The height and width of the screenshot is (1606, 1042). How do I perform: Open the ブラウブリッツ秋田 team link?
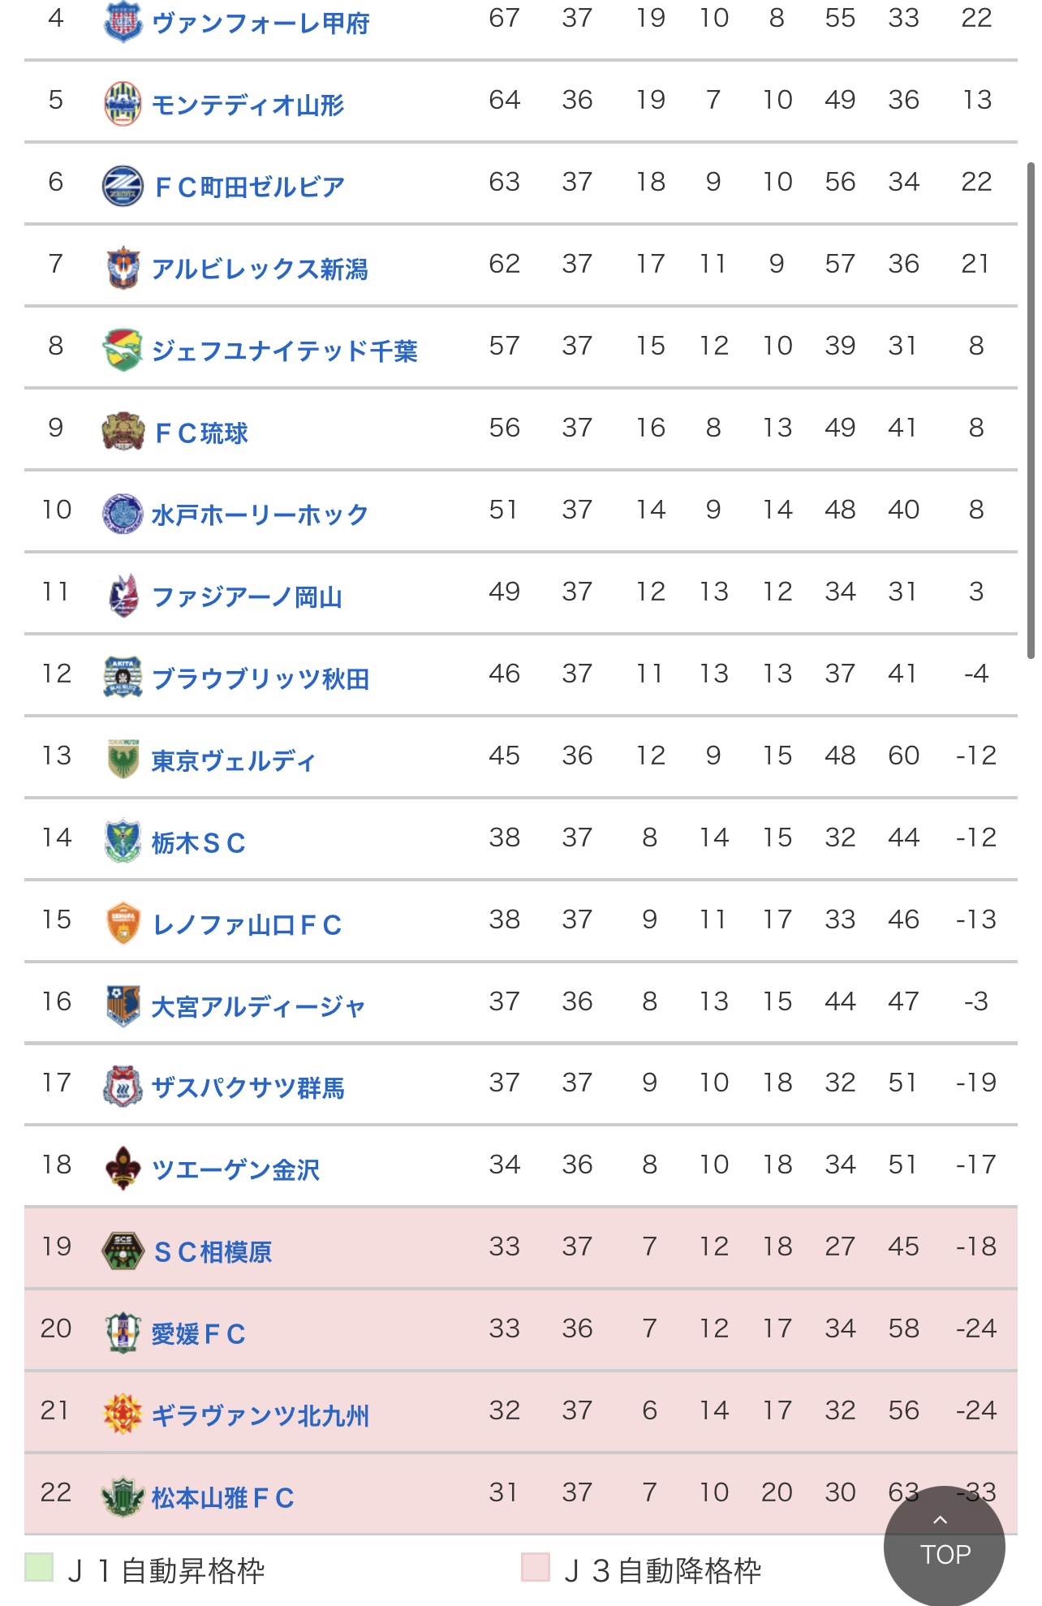point(260,679)
